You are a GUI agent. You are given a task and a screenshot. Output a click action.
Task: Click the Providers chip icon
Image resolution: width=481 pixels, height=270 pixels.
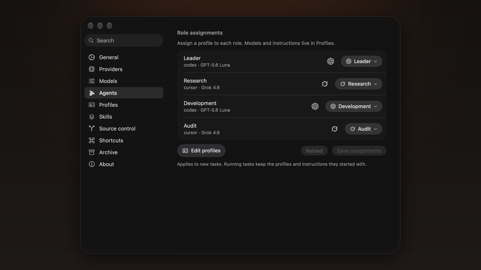[x=92, y=69]
